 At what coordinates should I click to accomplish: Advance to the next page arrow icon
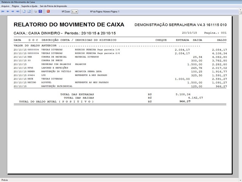pos(12,11)
